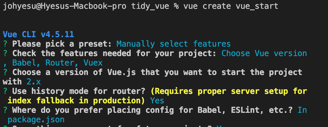Click the Choose Vue version answer text

264,53
